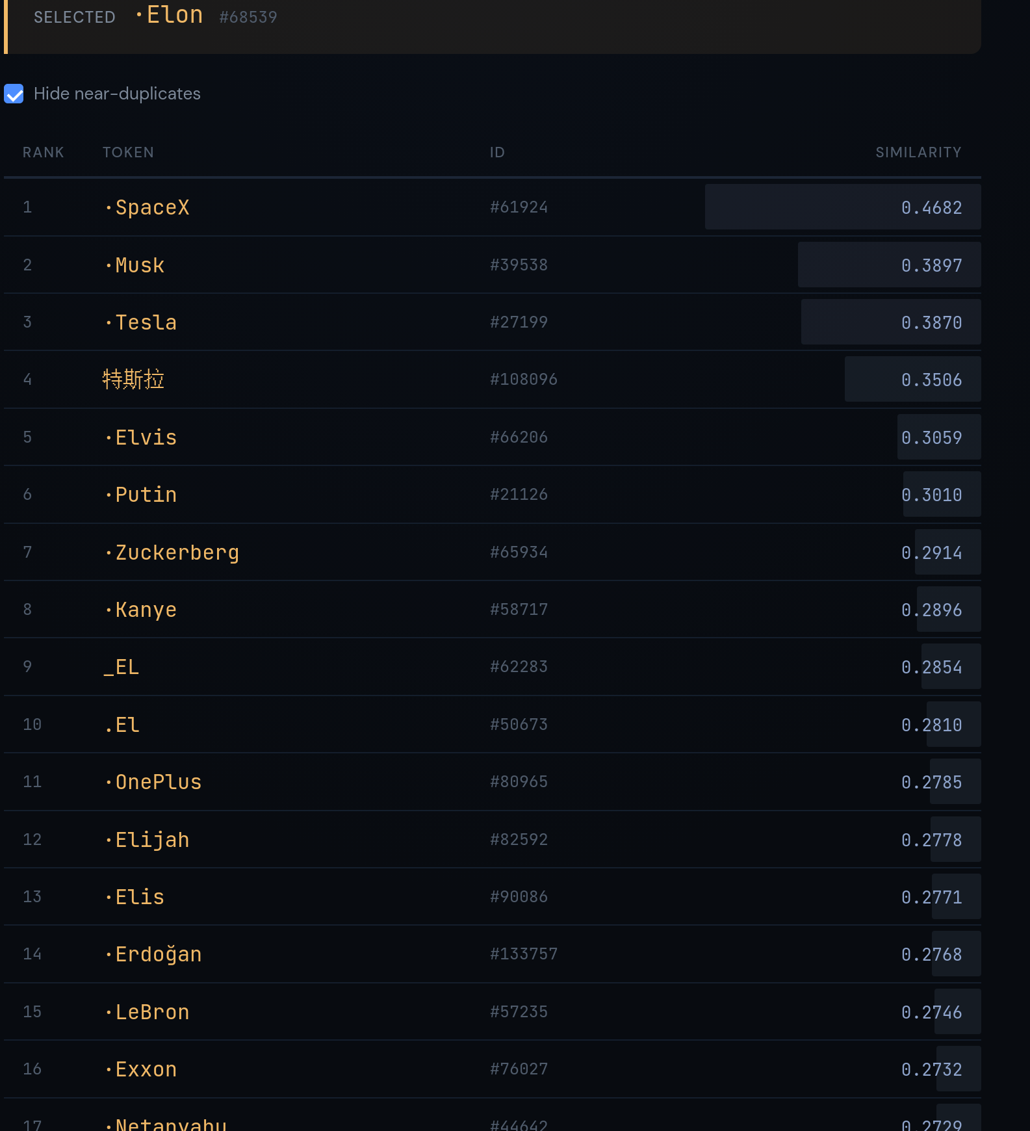This screenshot has width=1030, height=1131.
Task: Click the similarity bar for 0.4682
Action: 842,207
